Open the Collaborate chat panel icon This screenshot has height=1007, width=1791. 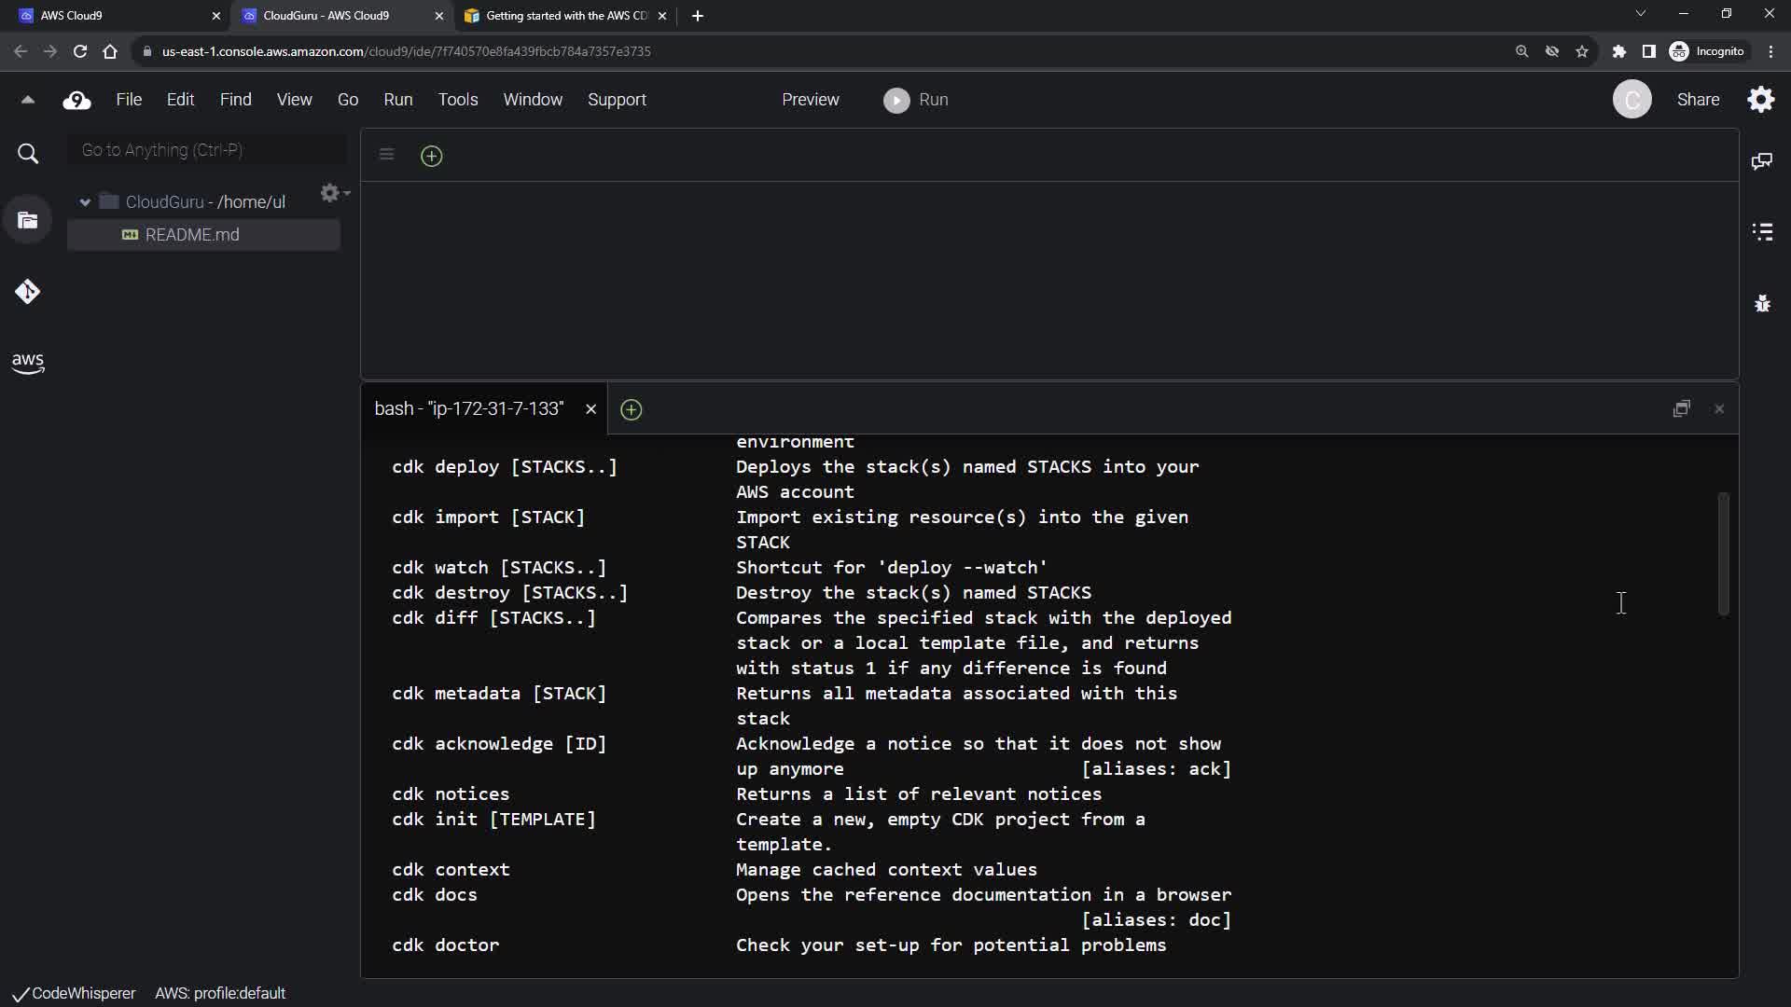pyautogui.click(x=1761, y=161)
